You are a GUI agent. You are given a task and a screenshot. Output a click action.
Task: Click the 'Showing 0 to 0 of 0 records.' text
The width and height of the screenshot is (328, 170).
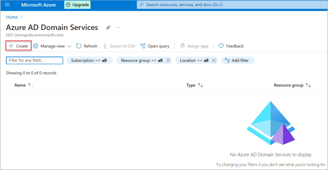click(x=31, y=73)
